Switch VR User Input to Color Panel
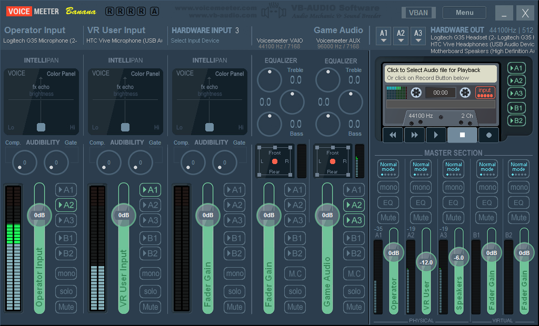 point(145,74)
